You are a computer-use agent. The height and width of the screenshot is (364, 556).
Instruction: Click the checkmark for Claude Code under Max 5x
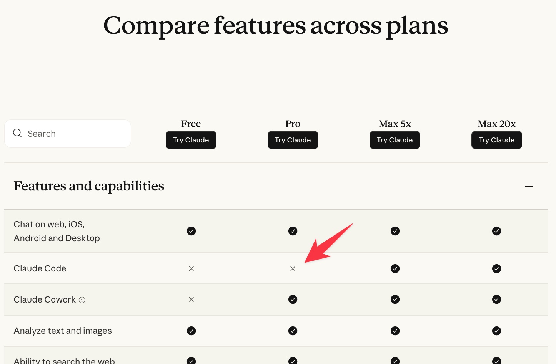pos(395,269)
